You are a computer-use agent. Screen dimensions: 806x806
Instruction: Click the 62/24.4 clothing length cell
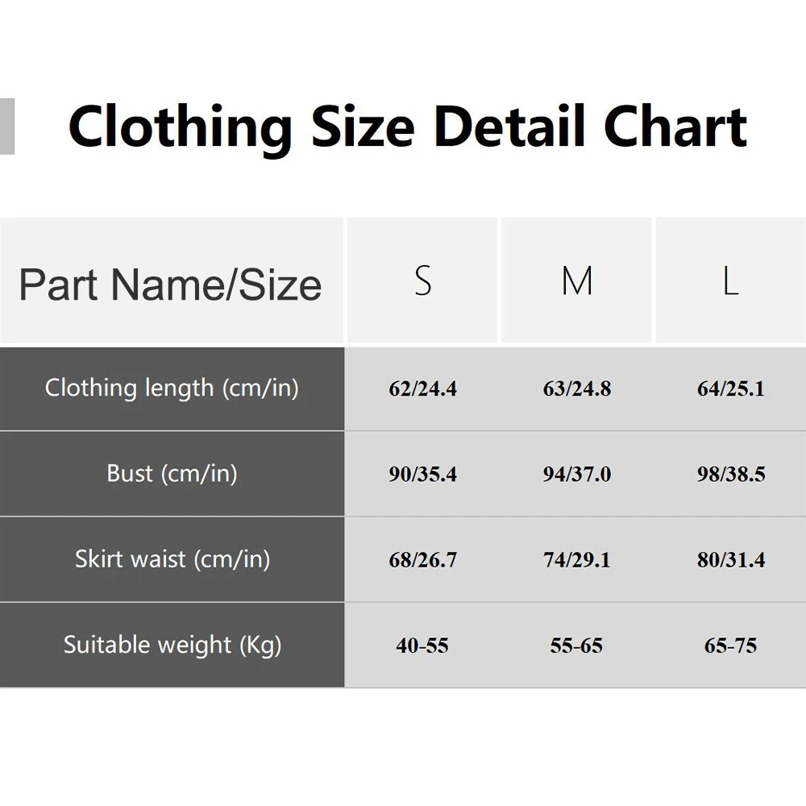pos(422,389)
